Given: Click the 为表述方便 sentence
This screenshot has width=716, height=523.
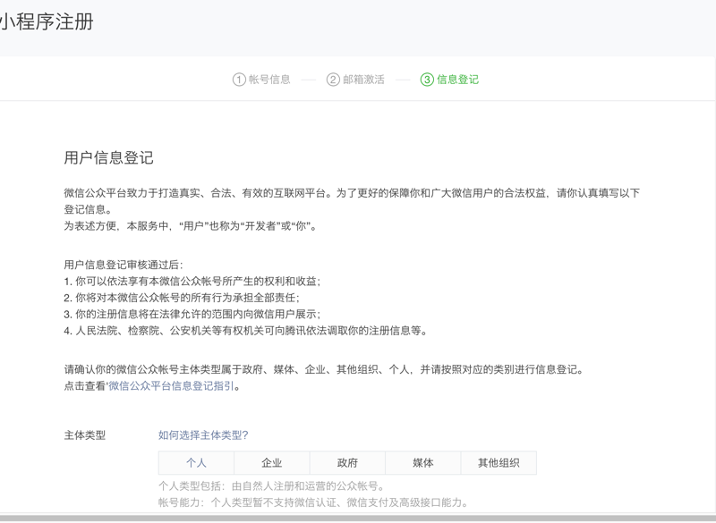Looking at the screenshot, I should pos(191,225).
